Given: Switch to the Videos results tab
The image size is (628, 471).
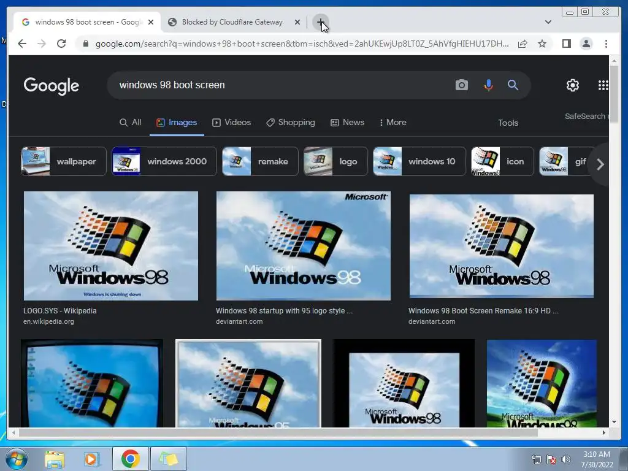Looking at the screenshot, I should (x=231, y=123).
